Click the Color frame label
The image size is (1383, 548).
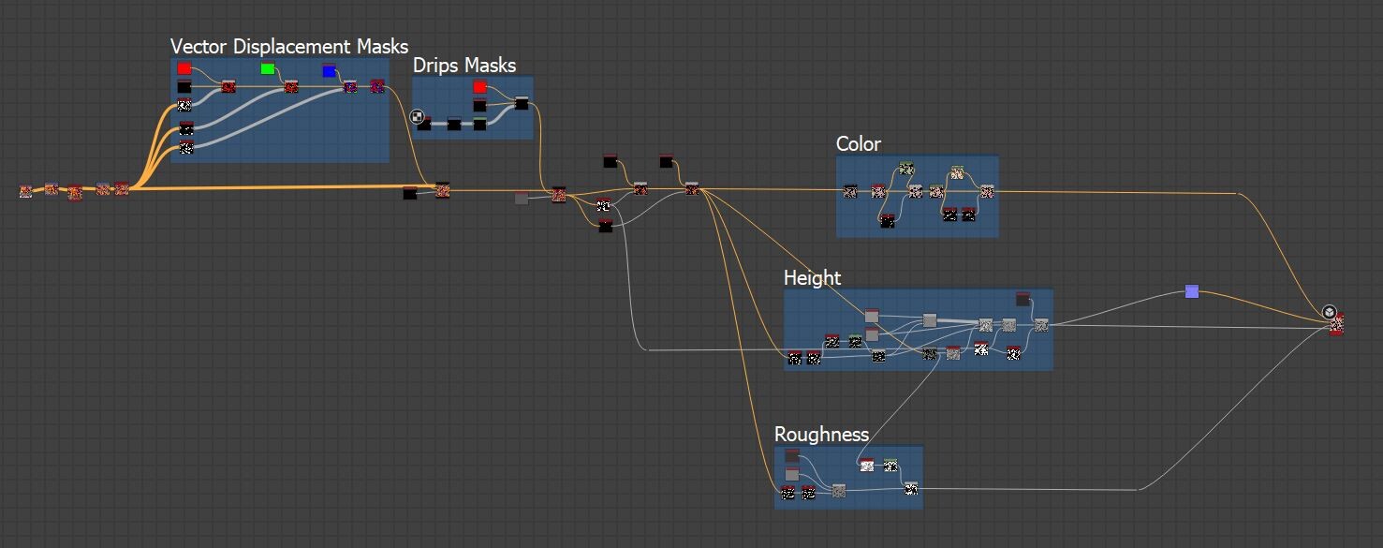(x=858, y=144)
